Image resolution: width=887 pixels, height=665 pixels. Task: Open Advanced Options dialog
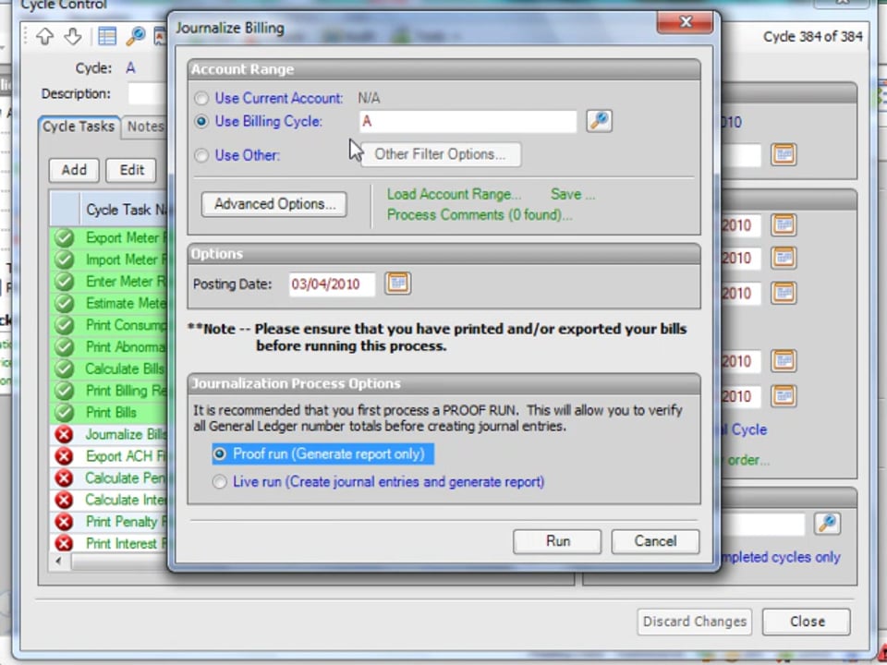274,204
